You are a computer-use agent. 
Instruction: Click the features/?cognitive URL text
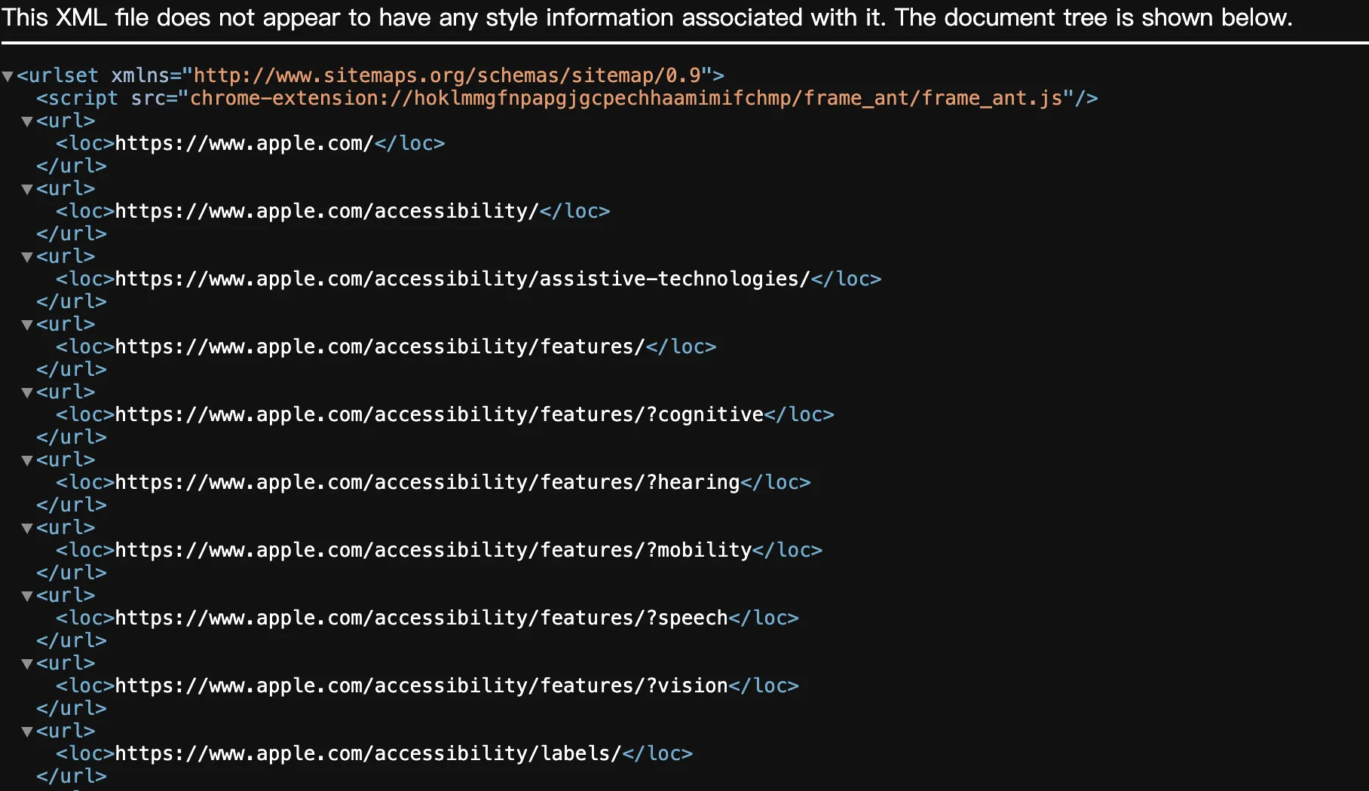click(439, 414)
